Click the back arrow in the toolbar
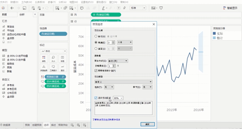 (x=12, y=8)
